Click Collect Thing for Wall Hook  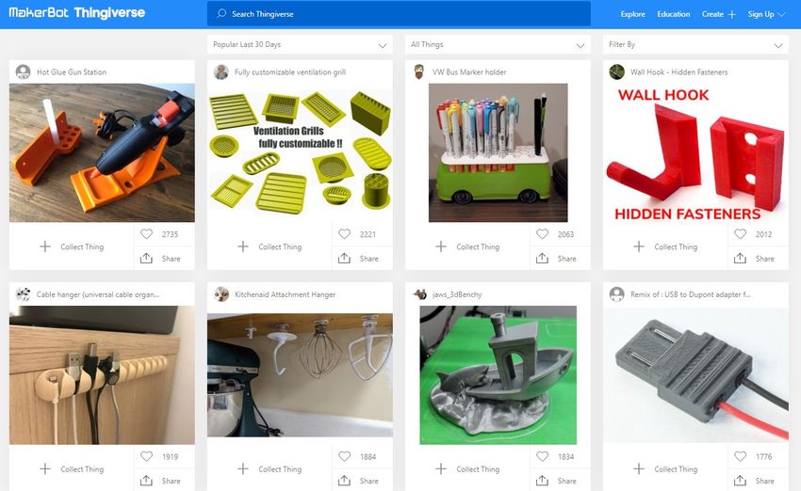pyautogui.click(x=665, y=246)
